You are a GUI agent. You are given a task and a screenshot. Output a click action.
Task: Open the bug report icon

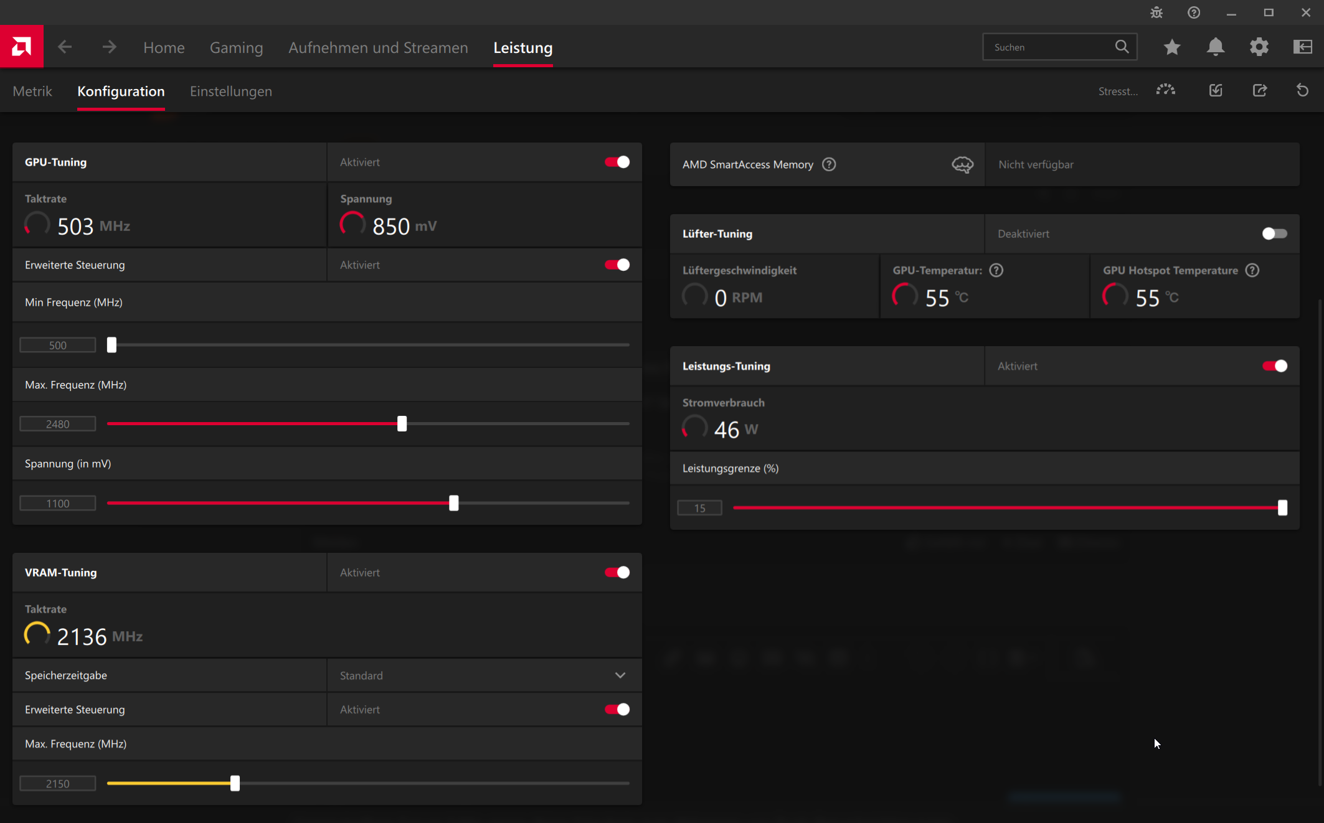click(x=1156, y=12)
